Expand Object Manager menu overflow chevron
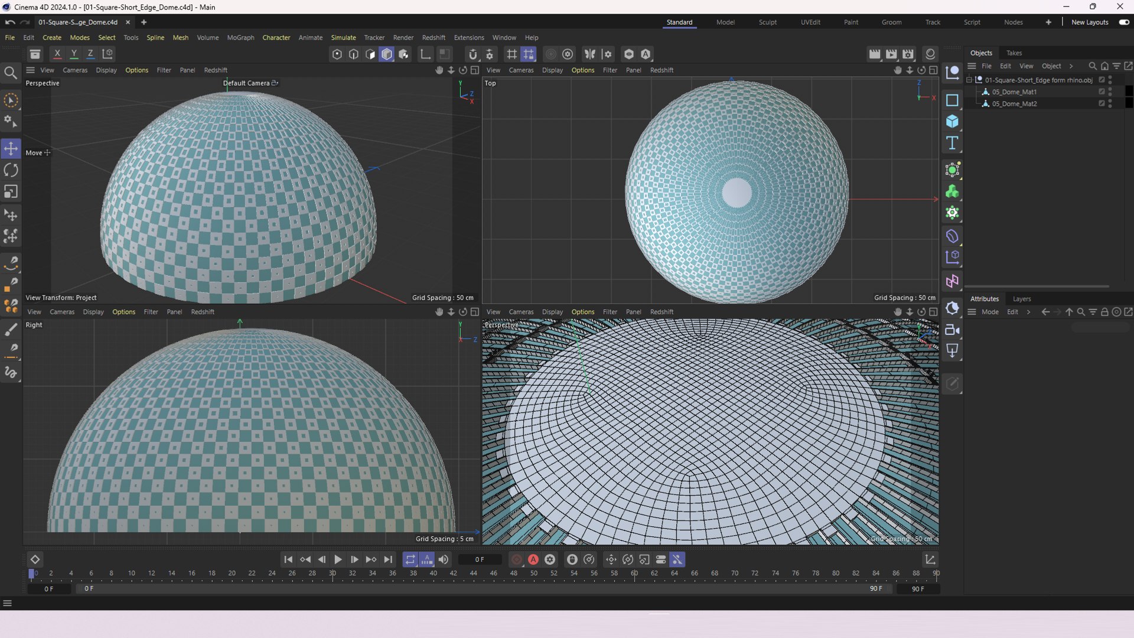 1071,66
